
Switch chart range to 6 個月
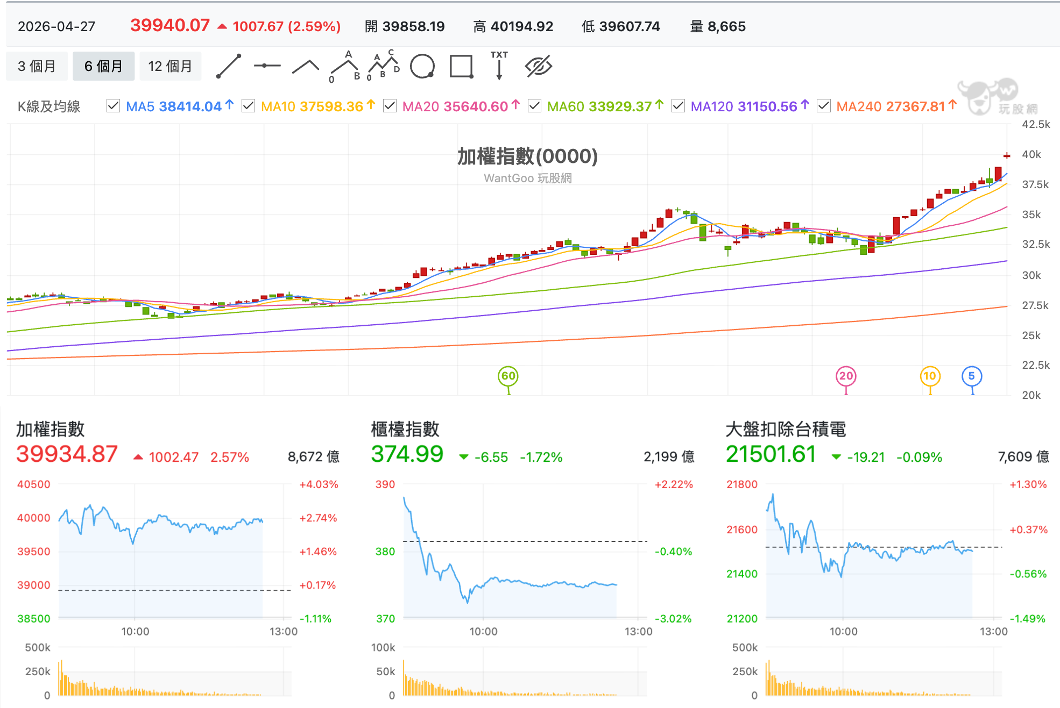click(x=104, y=66)
